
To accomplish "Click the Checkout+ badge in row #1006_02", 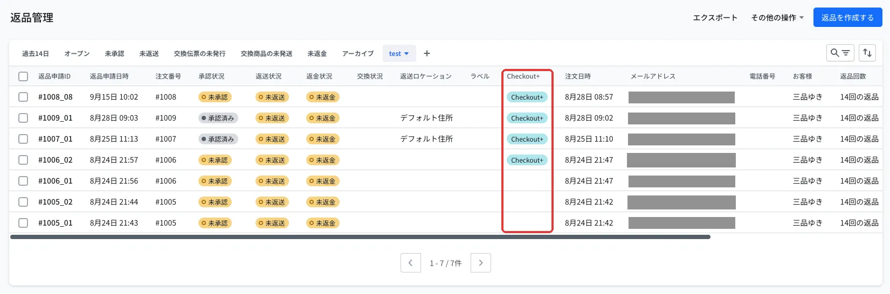I will click(x=527, y=160).
